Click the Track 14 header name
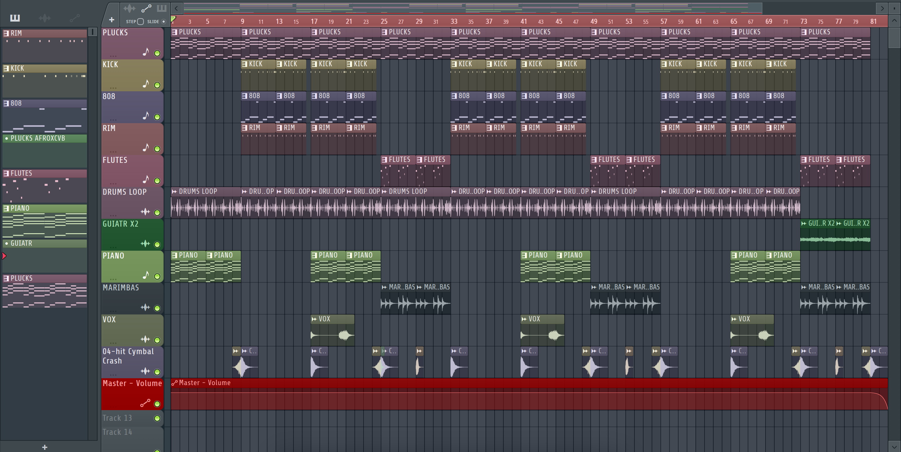 coord(117,432)
